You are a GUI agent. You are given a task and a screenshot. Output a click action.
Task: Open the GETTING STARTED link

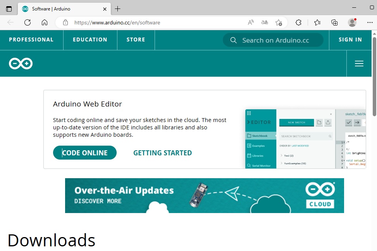(x=162, y=153)
